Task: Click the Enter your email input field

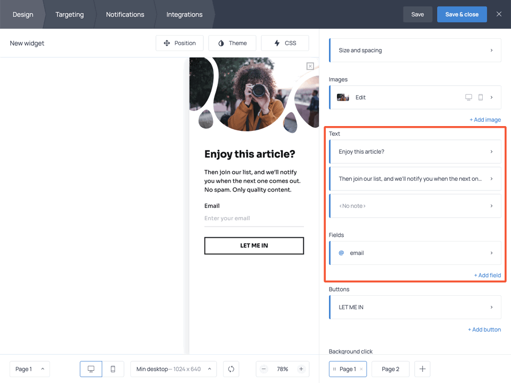Action: 254,218
